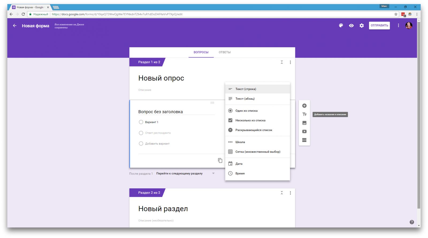
Task: Choose Раскрывающийся список from the menu
Action: pyautogui.click(x=254, y=130)
